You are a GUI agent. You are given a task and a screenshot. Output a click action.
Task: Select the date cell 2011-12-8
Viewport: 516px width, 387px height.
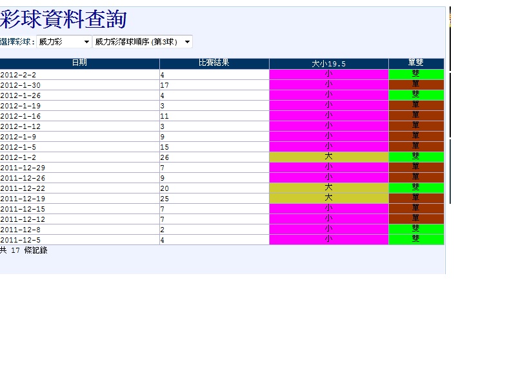pos(79,230)
